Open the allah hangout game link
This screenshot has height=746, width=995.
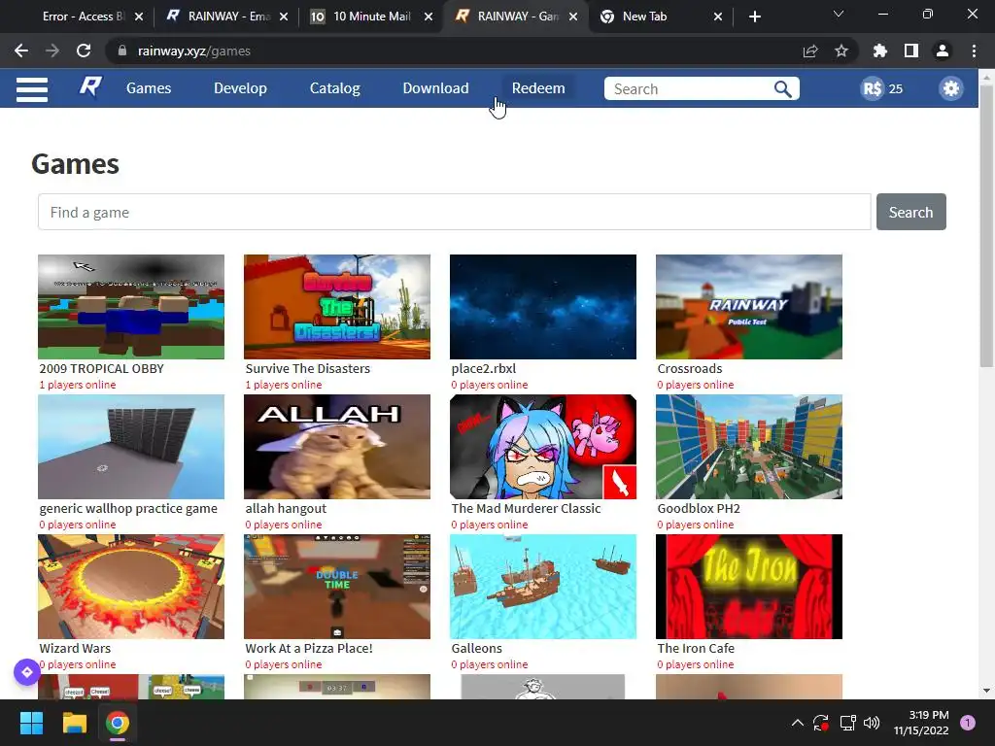pyautogui.click(x=286, y=508)
